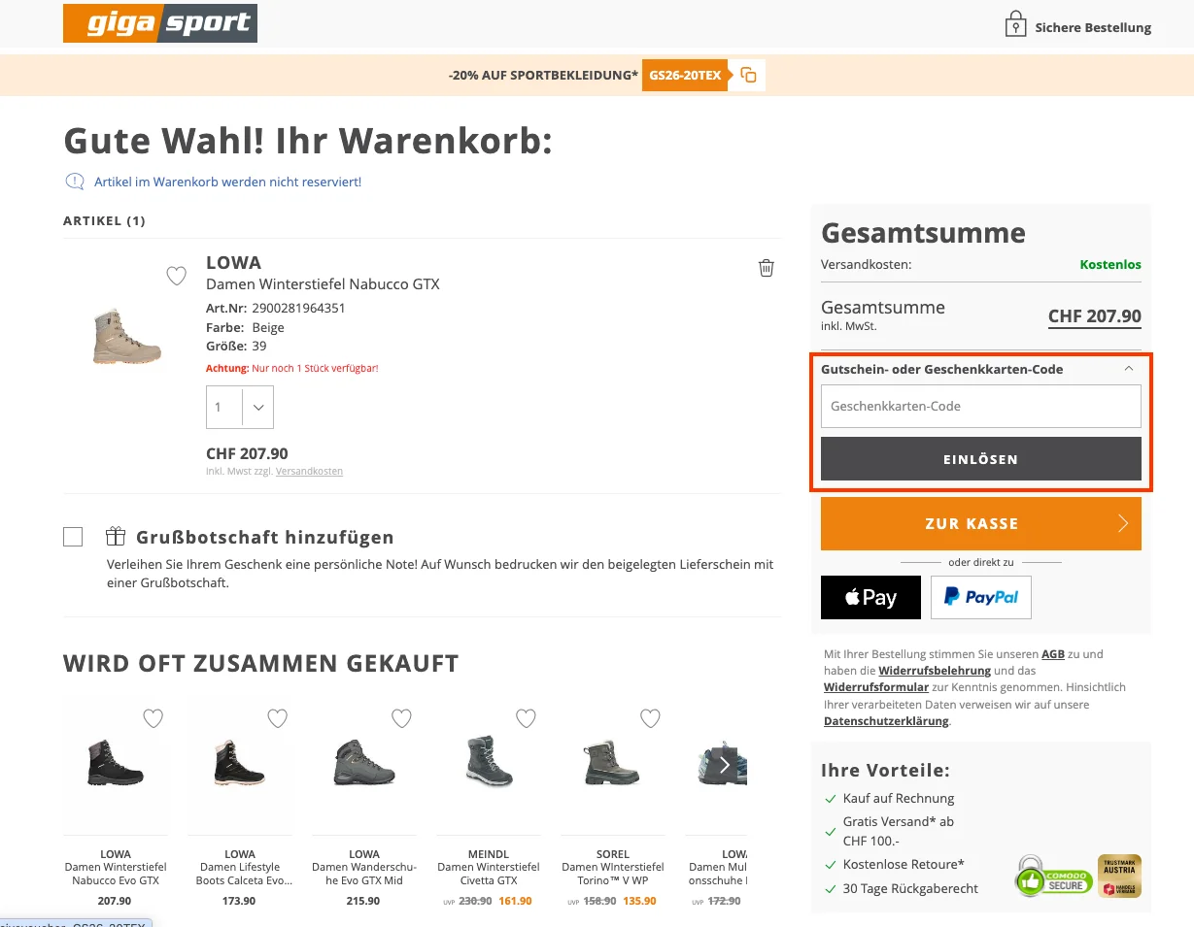Viewport: 1194px width, 927px height.
Task: Collapse the Gutschein- oder Geschenkkarten-Code section
Action: [1128, 369]
